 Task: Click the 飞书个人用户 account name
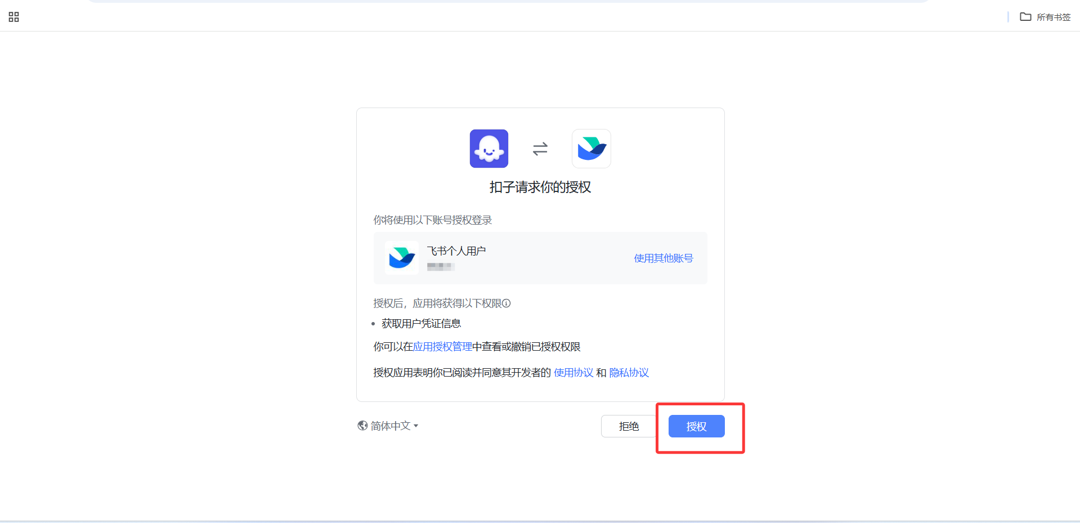coord(456,251)
